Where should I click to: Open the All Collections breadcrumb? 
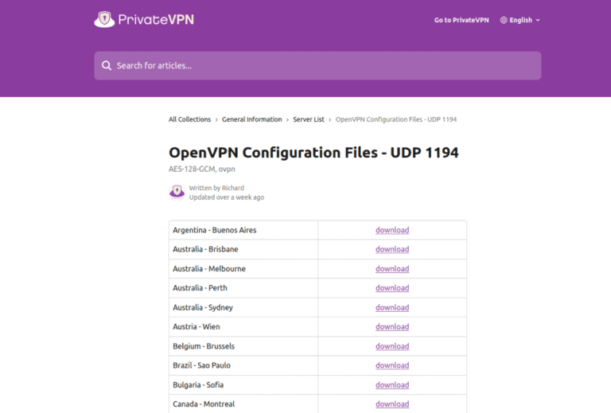[x=189, y=119]
